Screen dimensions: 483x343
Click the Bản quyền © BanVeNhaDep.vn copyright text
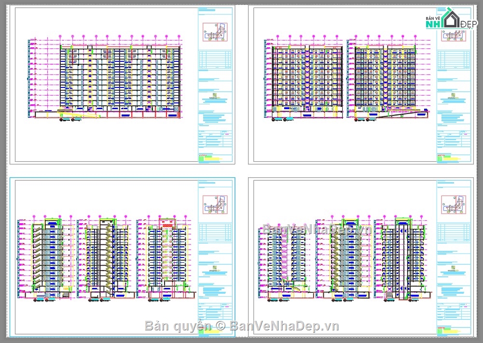pos(242,326)
